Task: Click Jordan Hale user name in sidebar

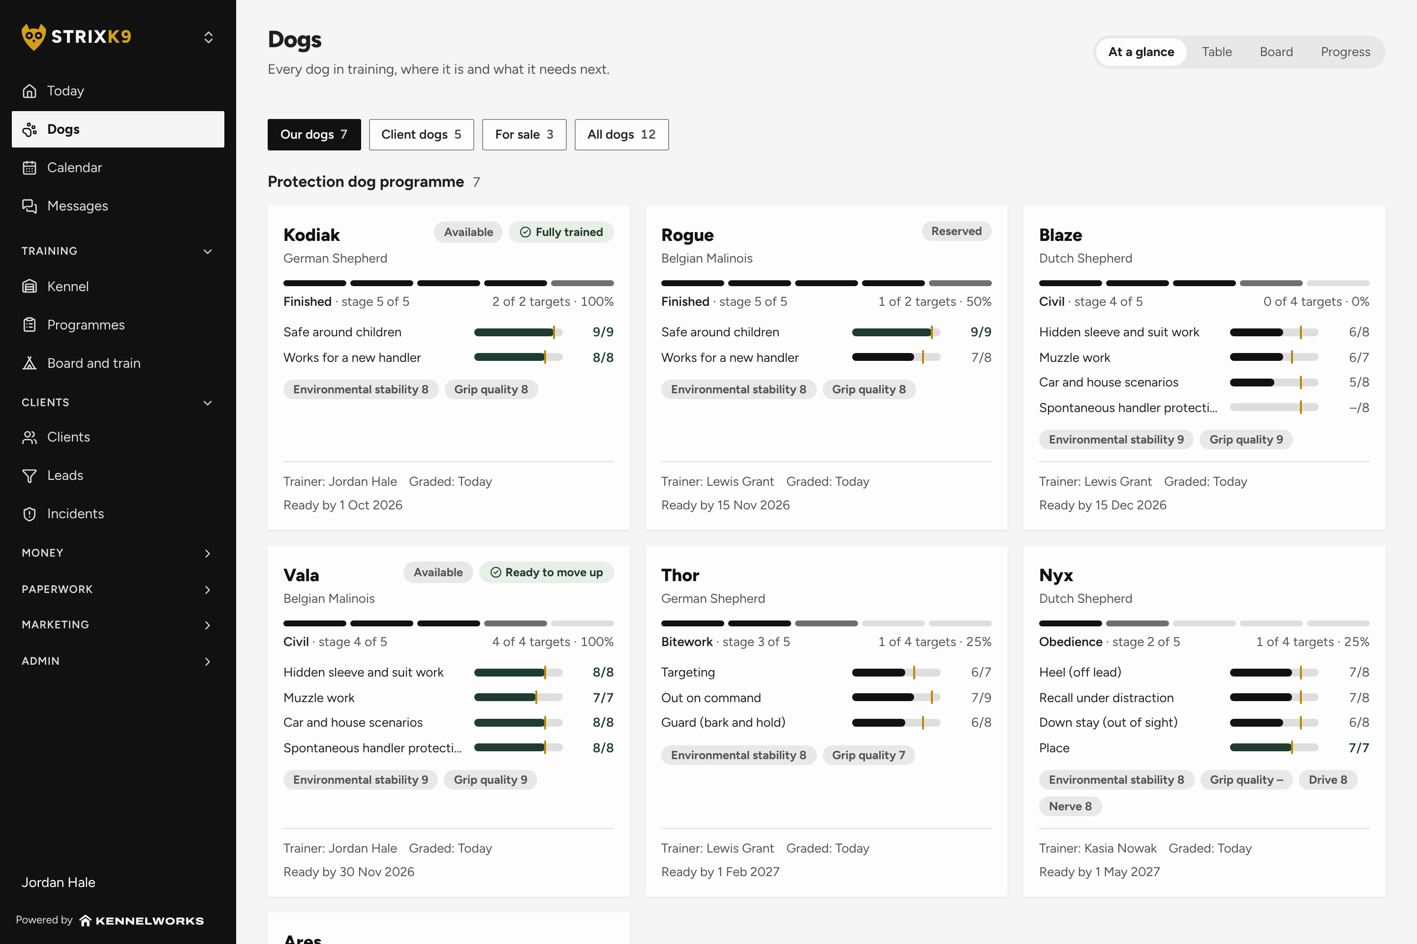Action: [x=59, y=882]
